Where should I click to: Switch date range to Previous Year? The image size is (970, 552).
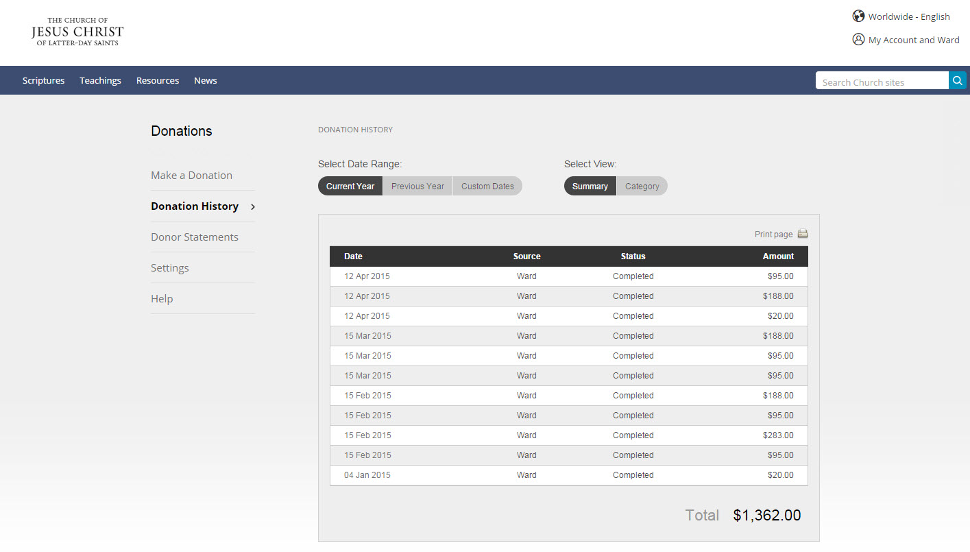[417, 186]
